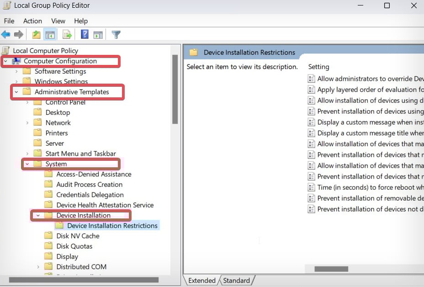Screen dimensions: 424x287
Task: Click the Up One Level folder icon
Action: (x=36, y=35)
